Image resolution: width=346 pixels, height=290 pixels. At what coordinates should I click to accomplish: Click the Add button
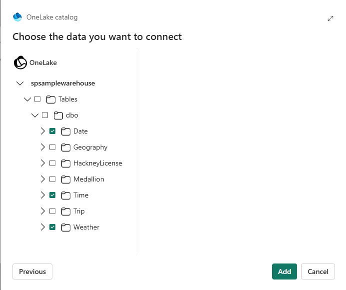pos(285,271)
